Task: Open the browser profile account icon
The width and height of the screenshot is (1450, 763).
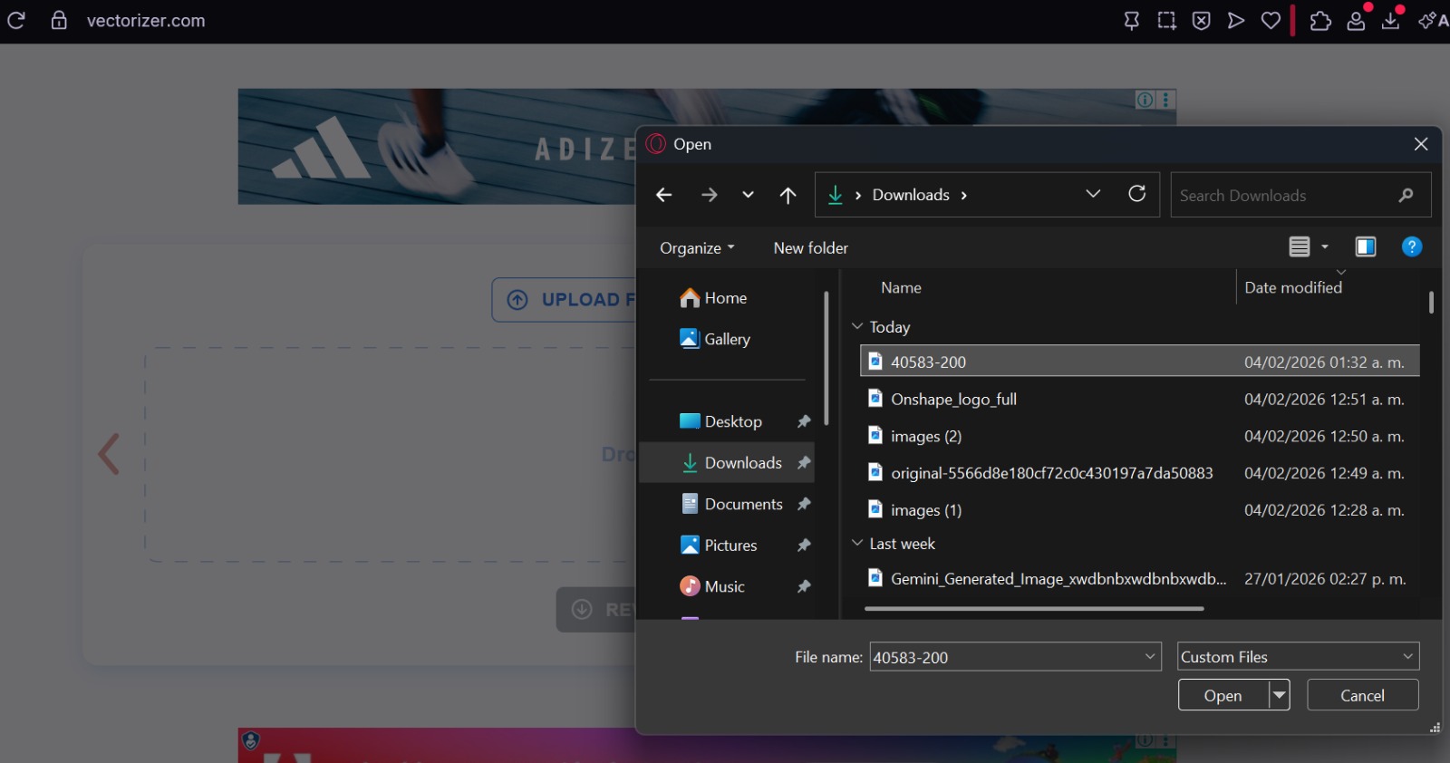Action: [x=1357, y=21]
